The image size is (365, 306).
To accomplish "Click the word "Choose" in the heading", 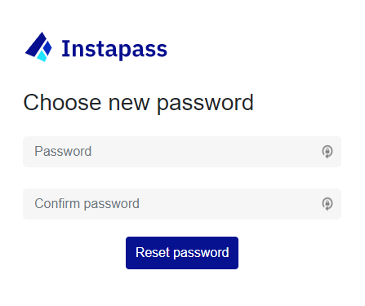I will [62, 102].
